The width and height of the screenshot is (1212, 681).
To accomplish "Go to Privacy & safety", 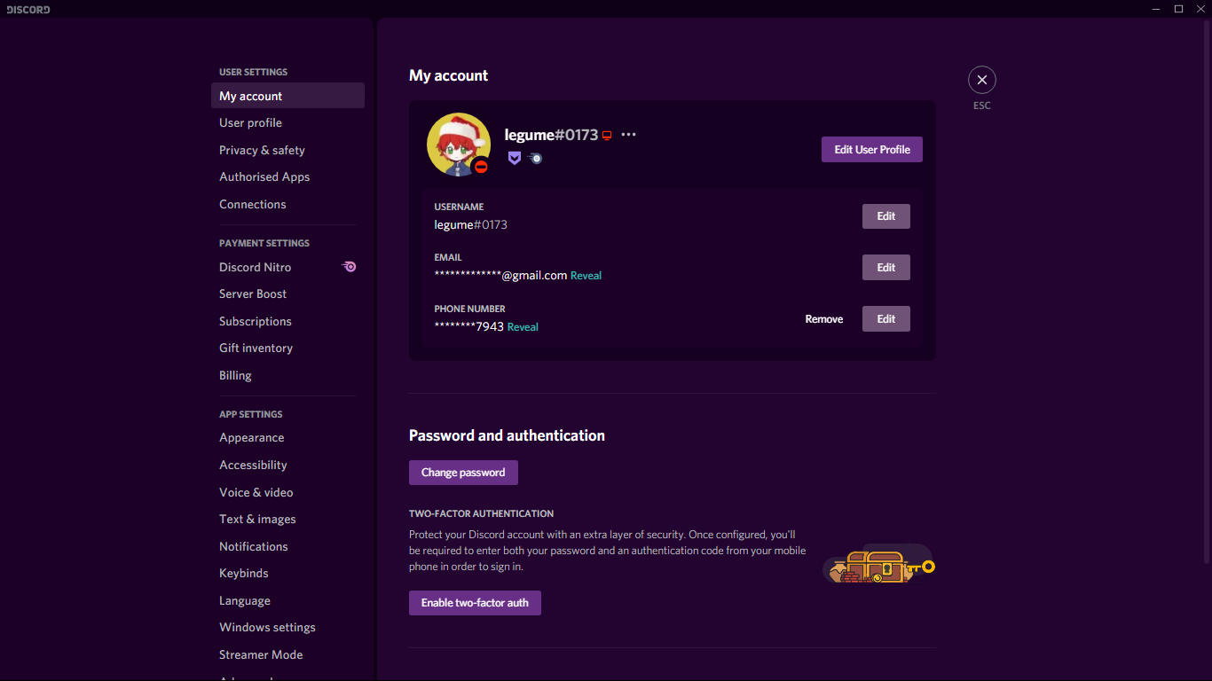I will pos(287,150).
